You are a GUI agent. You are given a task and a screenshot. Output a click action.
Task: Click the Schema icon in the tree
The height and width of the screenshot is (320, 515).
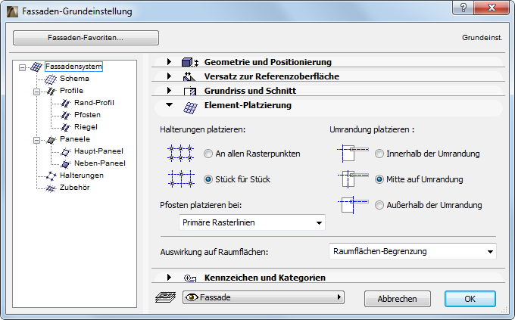[x=51, y=79]
